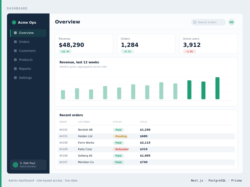Select customer Solberg AS
Viewport: 250px width, 187px height.
85,156
